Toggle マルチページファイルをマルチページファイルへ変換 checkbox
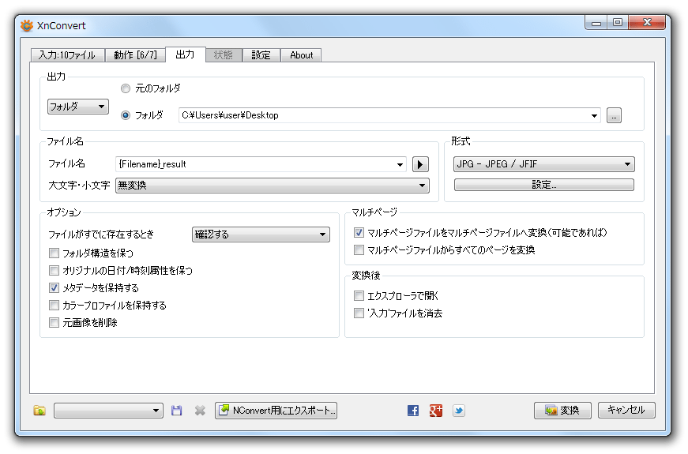The image size is (688, 454). (359, 232)
